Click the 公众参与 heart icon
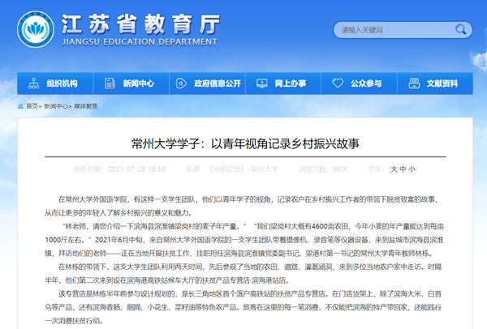This screenshot has height=329, width=487. (x=338, y=83)
